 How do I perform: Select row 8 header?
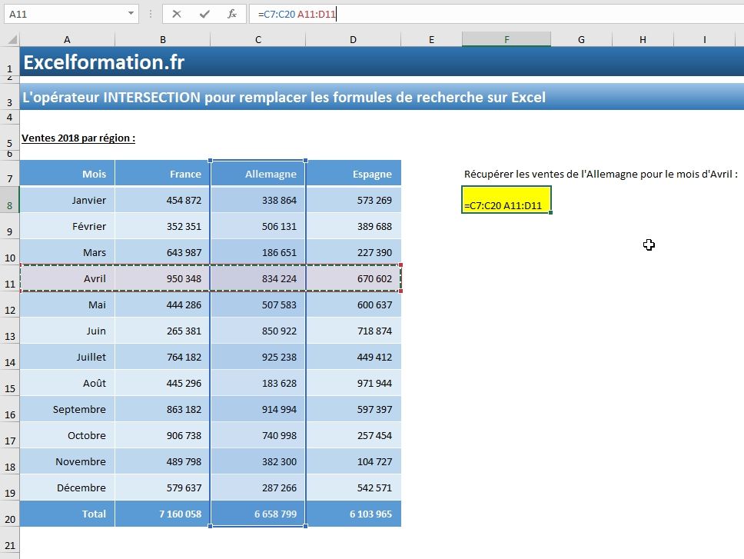10,200
